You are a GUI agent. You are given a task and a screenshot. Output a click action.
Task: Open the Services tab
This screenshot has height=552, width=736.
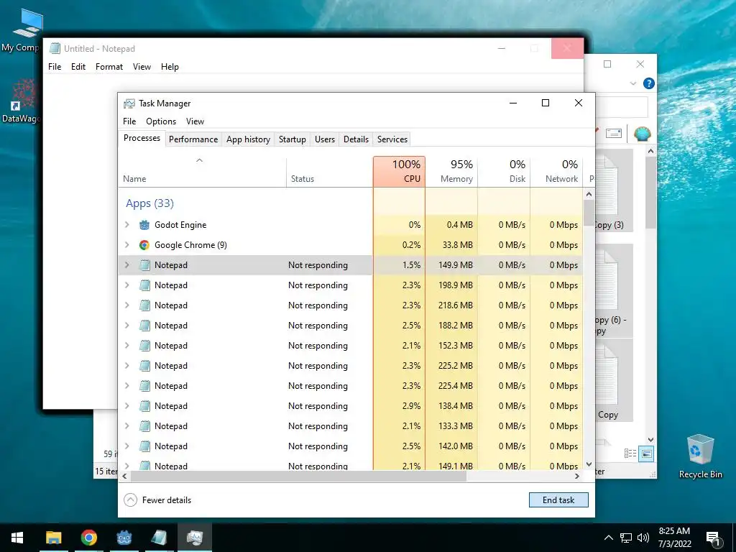(392, 139)
